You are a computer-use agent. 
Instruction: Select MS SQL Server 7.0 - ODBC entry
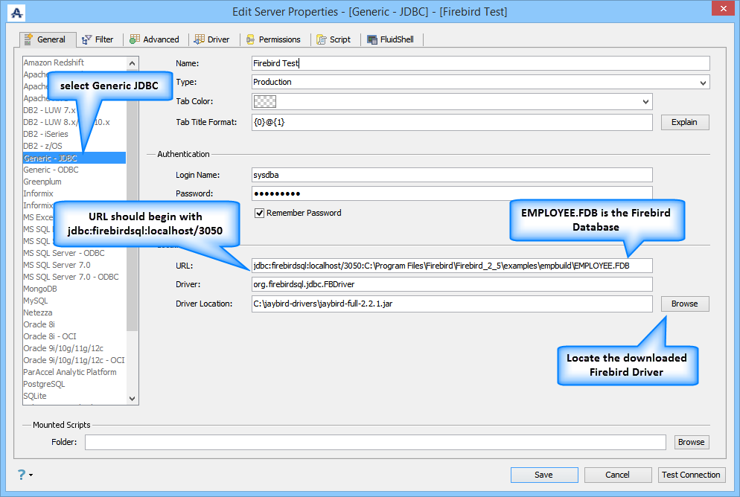(x=74, y=277)
